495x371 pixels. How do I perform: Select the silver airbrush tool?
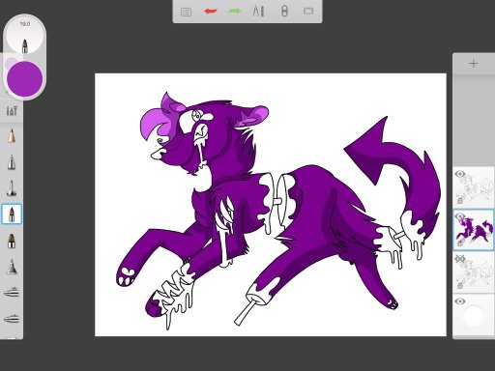coord(12,162)
